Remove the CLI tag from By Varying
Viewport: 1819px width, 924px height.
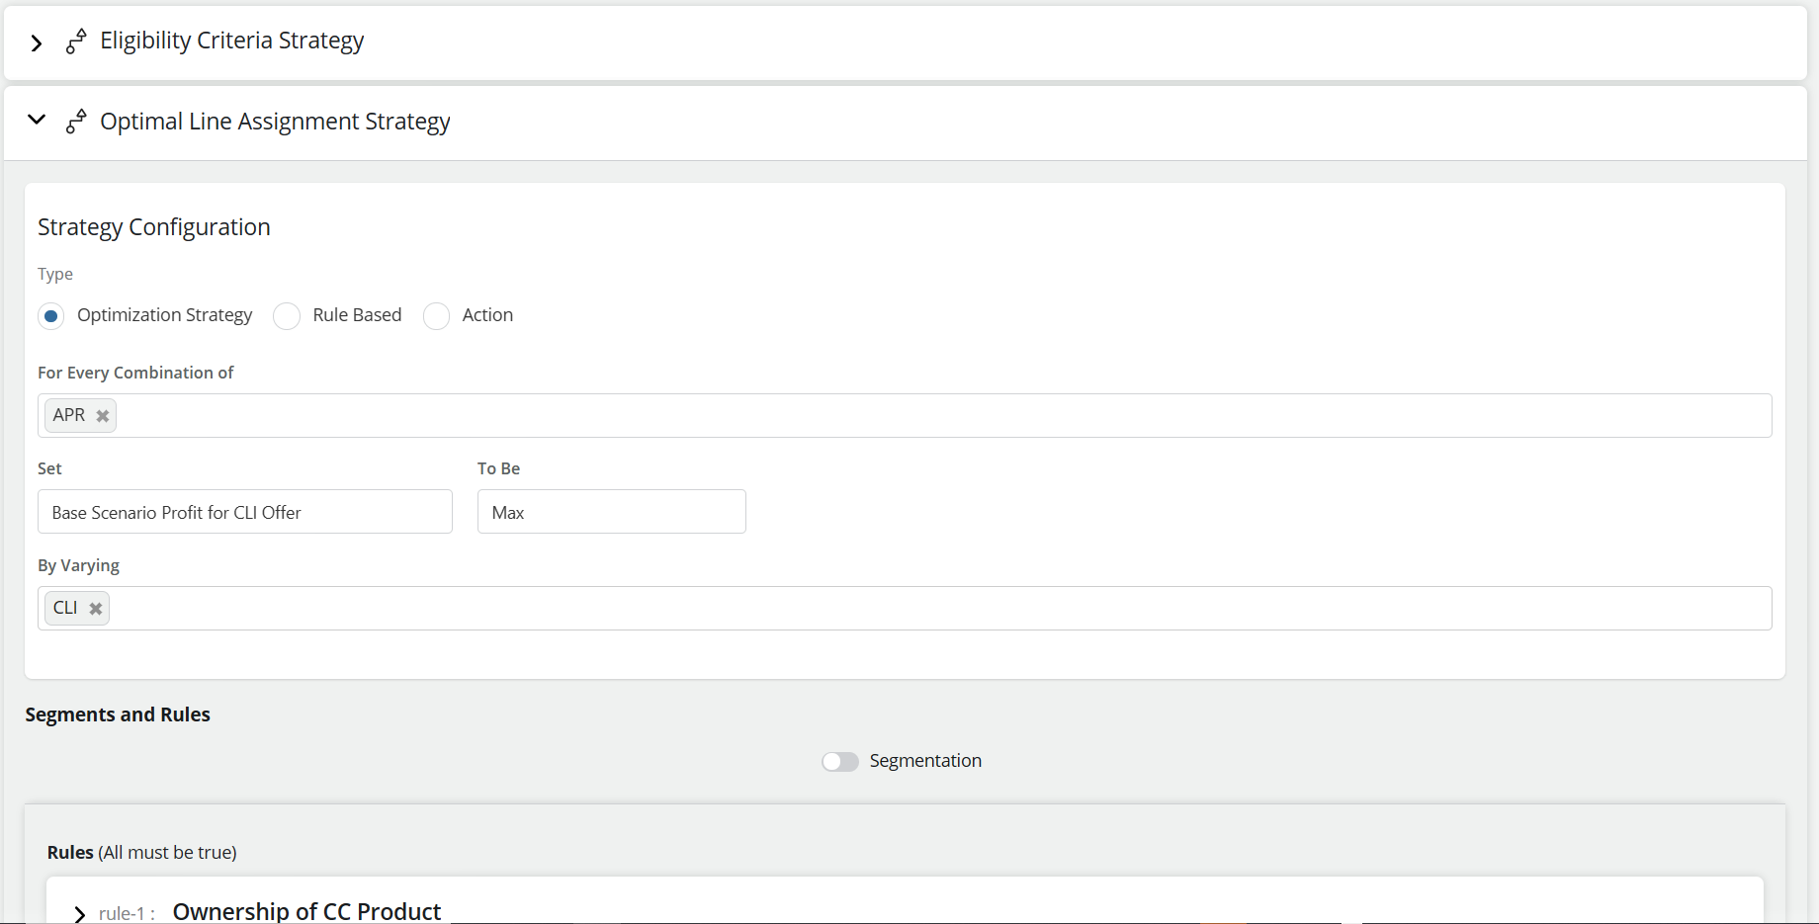[96, 609]
